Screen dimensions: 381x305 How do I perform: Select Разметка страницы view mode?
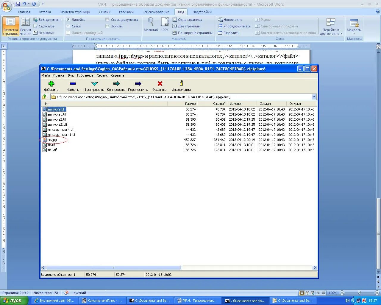coord(11,26)
